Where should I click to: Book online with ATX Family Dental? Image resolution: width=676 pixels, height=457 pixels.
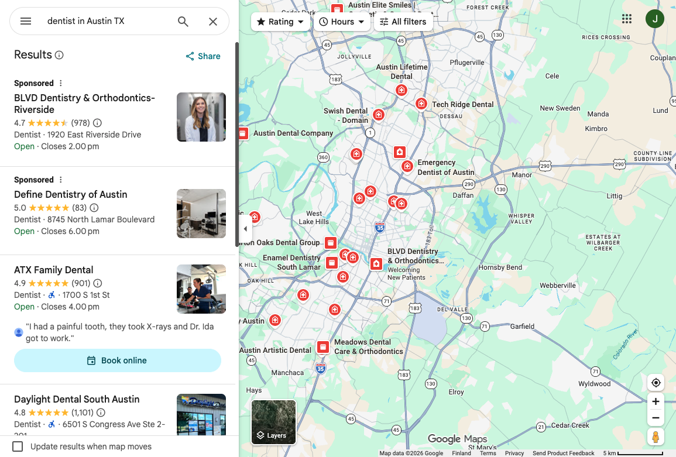[x=117, y=360]
